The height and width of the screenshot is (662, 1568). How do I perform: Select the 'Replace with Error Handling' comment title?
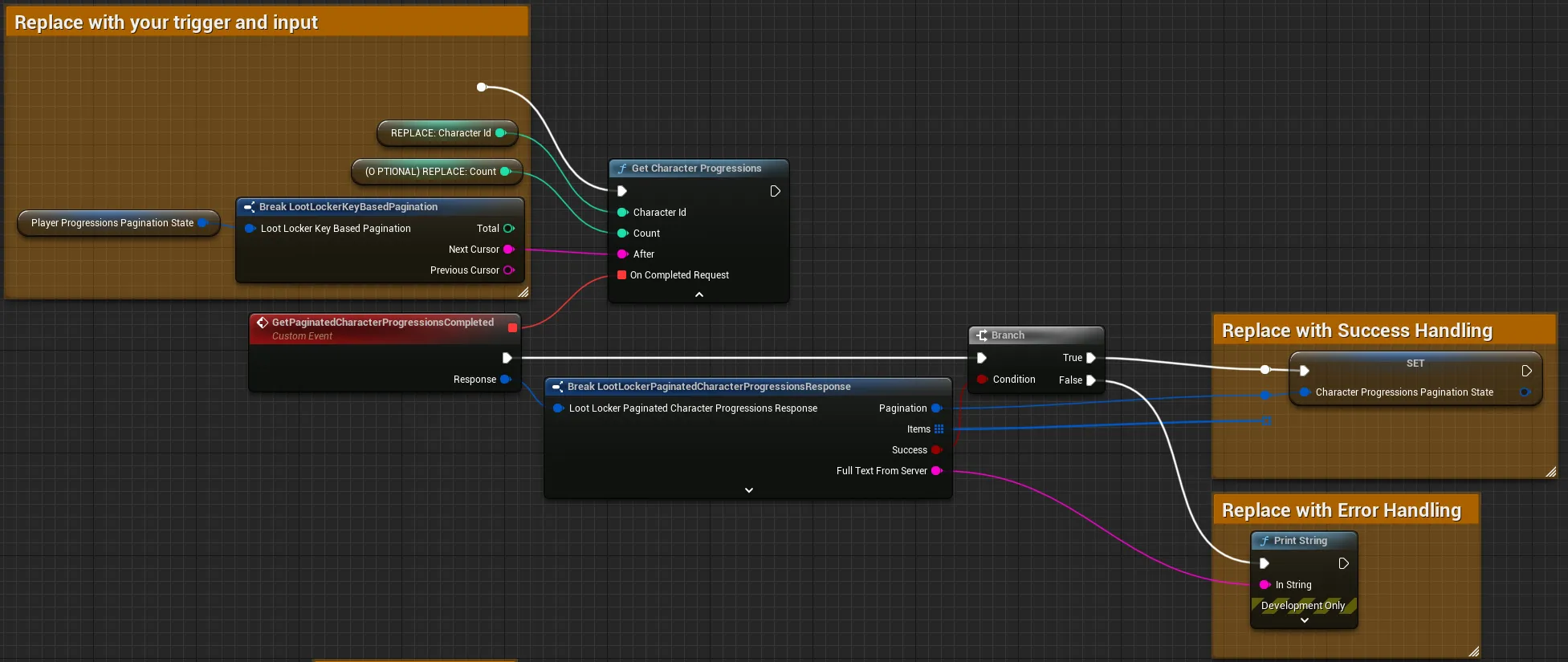pyautogui.click(x=1342, y=510)
